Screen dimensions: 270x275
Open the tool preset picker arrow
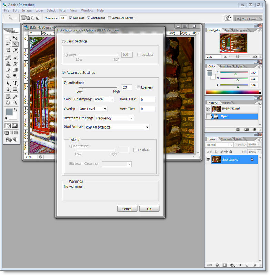(x=16, y=18)
